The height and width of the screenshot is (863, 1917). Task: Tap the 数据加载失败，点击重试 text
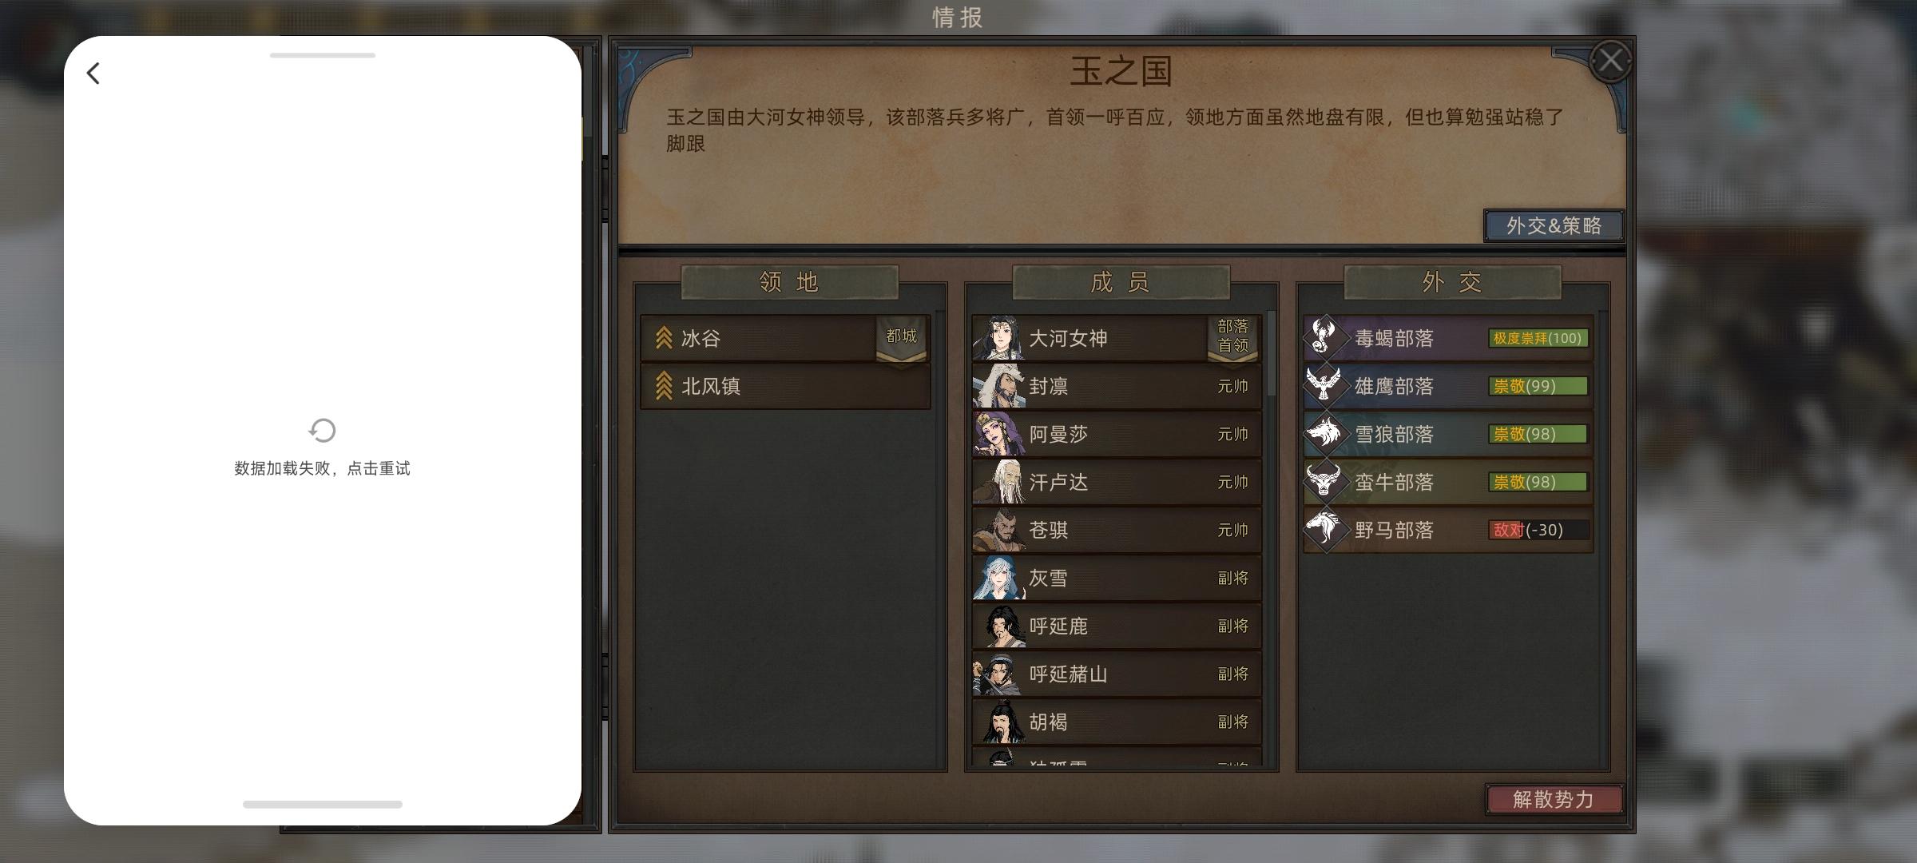322,469
